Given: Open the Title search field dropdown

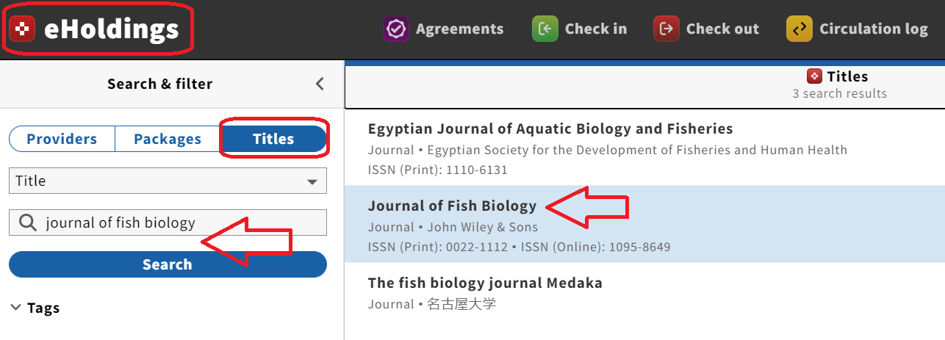Looking at the screenshot, I should pyautogui.click(x=168, y=181).
